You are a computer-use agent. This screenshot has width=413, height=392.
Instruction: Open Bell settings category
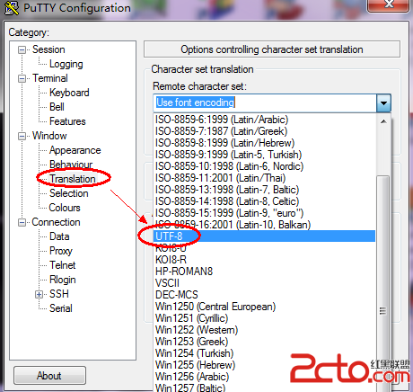[x=57, y=107]
